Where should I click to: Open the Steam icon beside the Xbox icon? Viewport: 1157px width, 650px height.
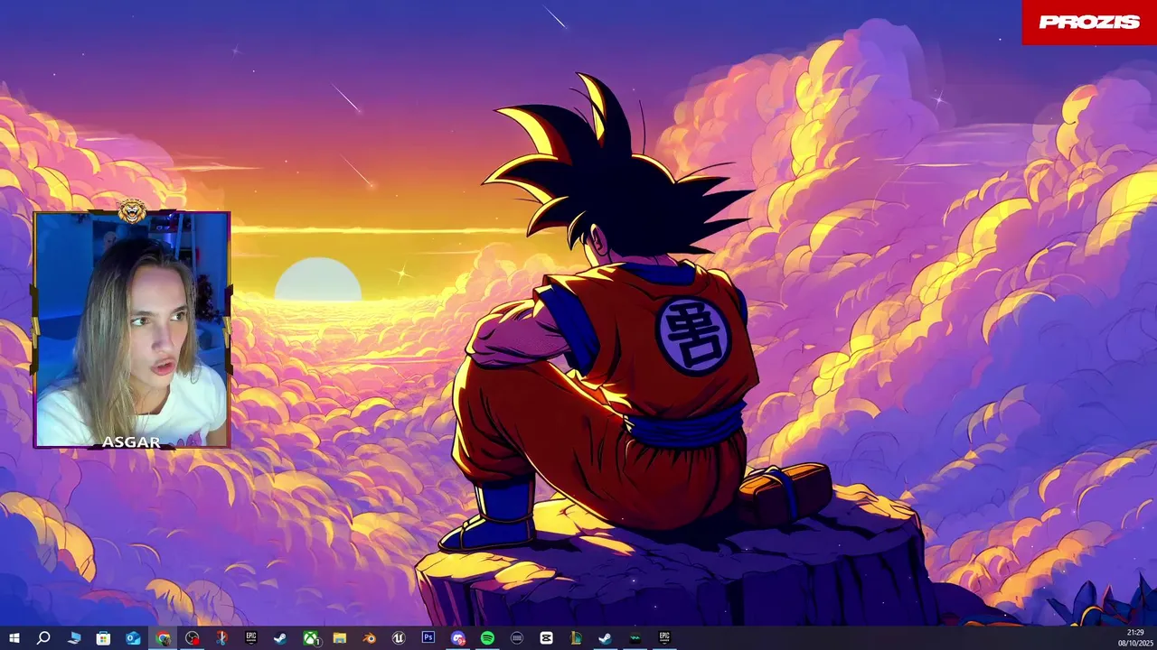[x=280, y=638]
